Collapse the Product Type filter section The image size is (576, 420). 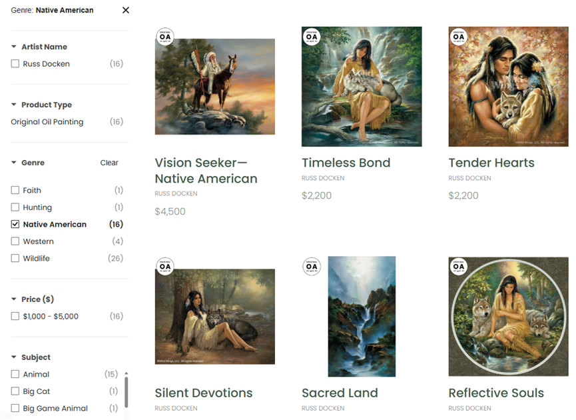tap(14, 105)
